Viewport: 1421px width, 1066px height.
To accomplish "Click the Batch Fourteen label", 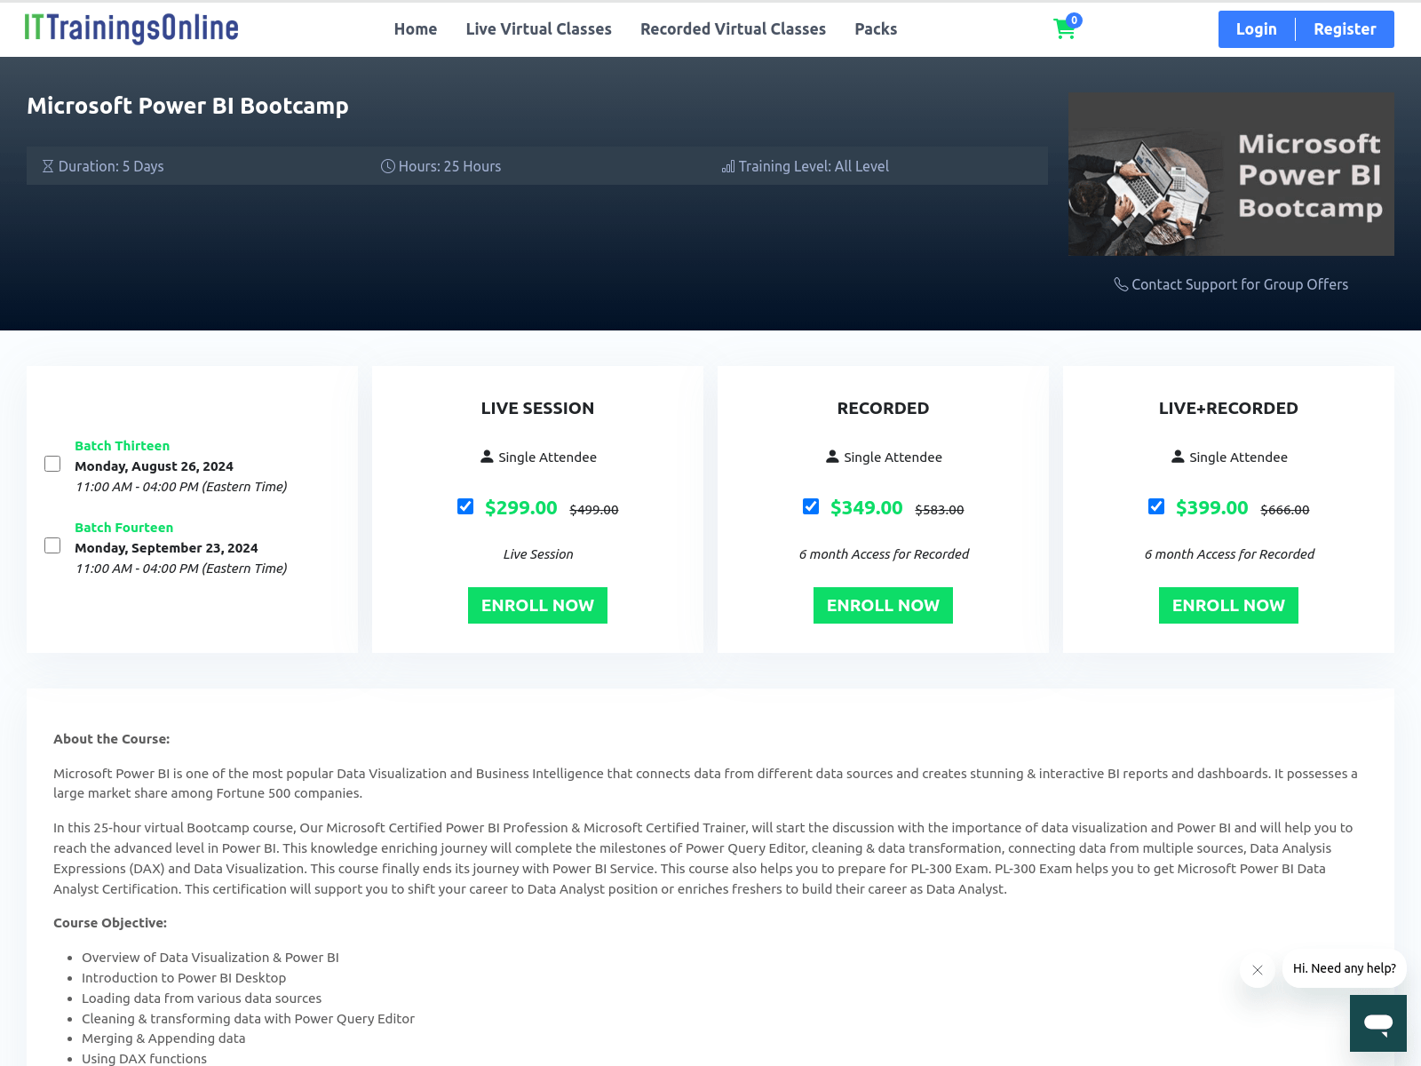I will 123,528.
